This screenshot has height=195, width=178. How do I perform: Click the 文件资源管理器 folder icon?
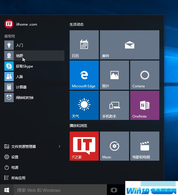[x=7, y=146]
